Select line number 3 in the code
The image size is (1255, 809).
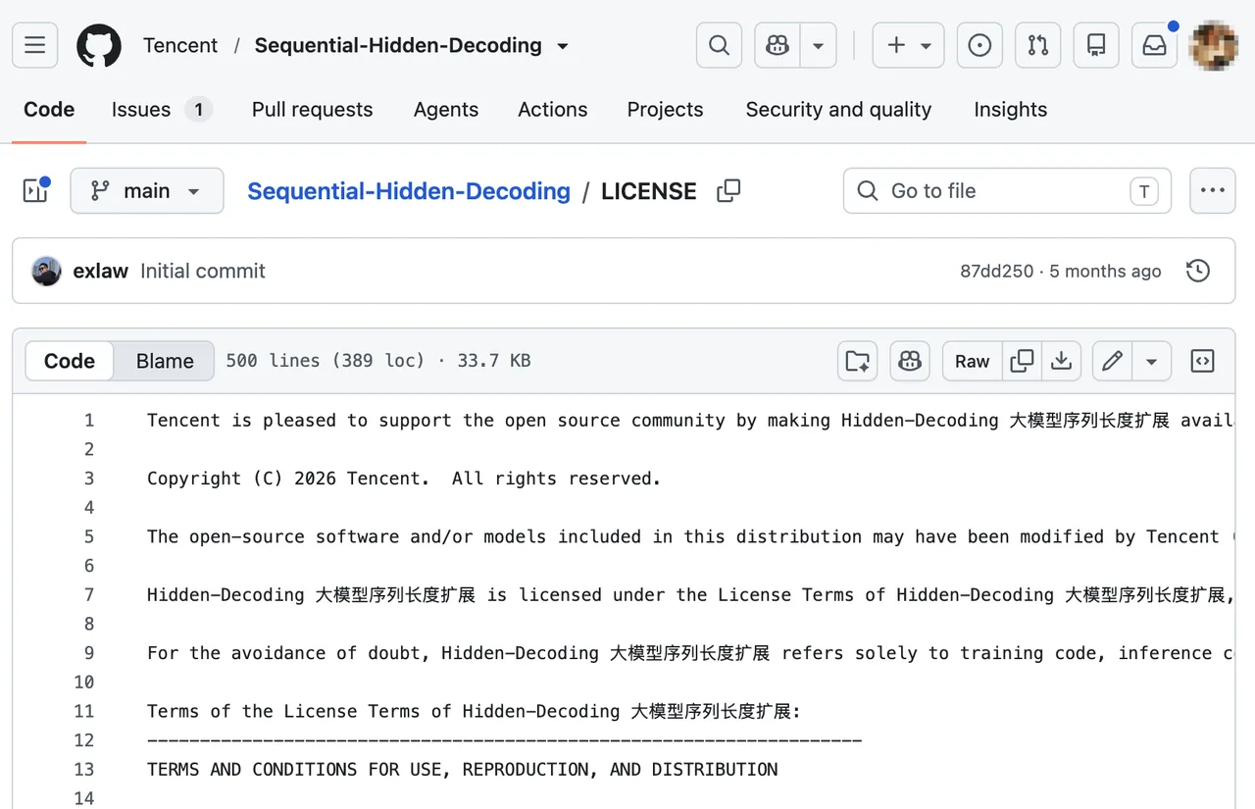(89, 479)
